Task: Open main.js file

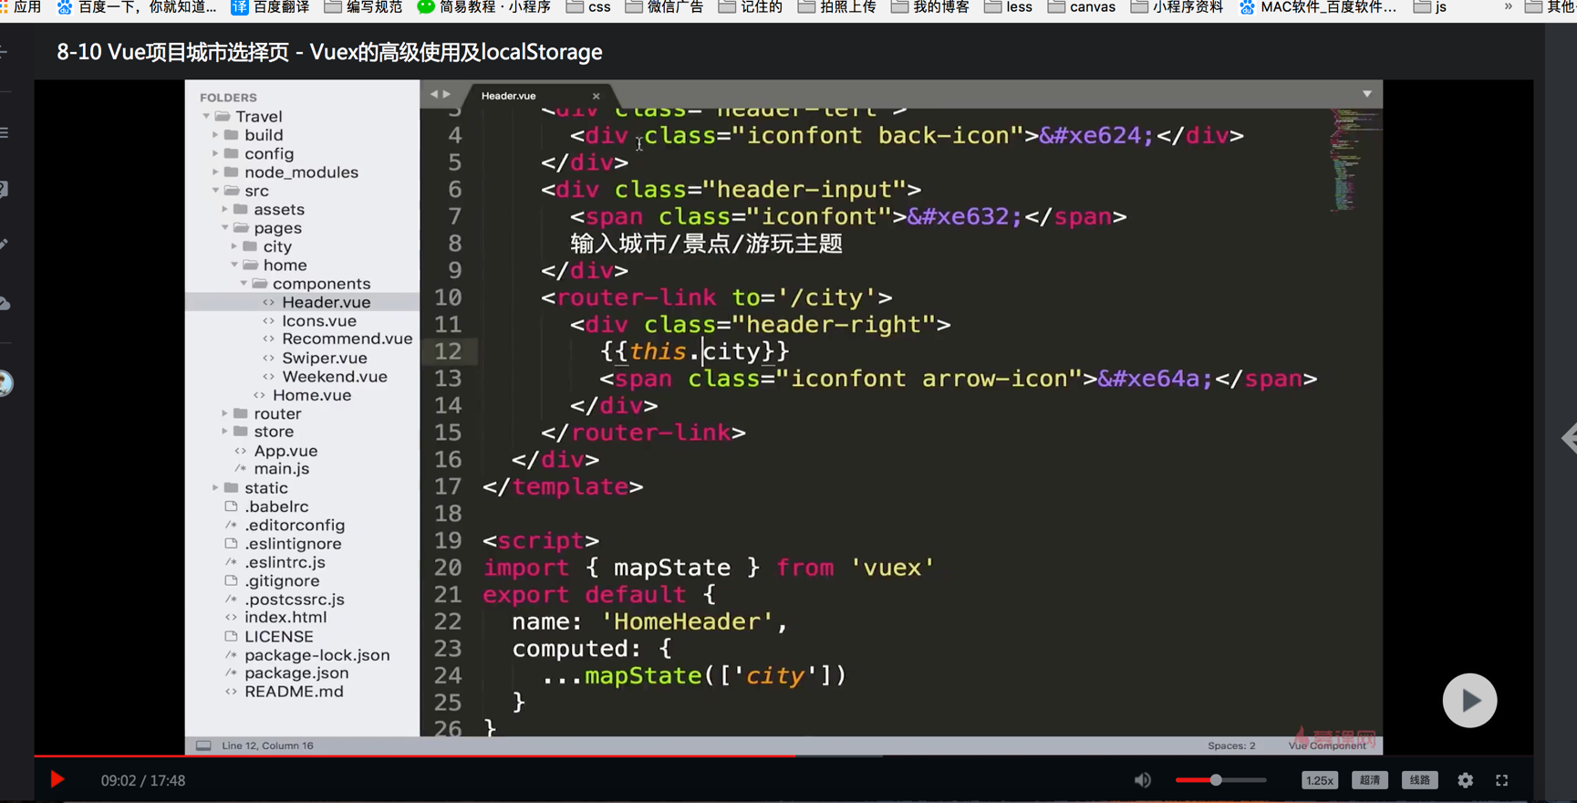Action: tap(281, 469)
